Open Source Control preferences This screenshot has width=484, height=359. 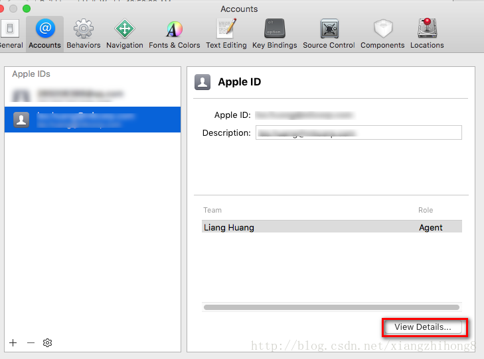click(329, 34)
